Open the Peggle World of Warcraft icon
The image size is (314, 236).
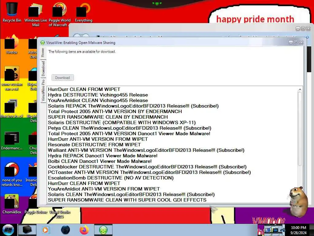click(59, 14)
